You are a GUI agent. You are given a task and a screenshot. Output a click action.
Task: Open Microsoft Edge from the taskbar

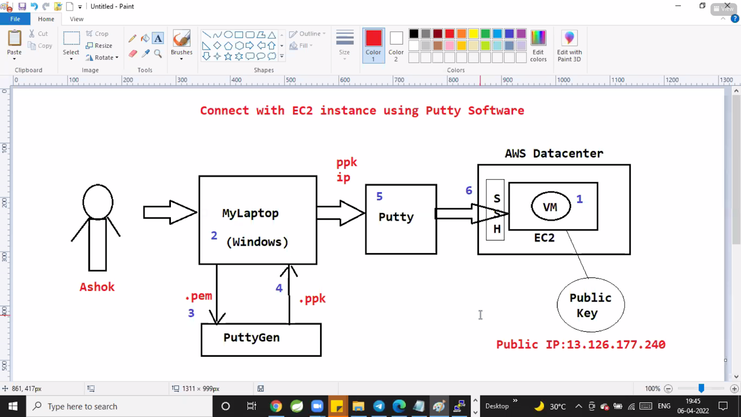coord(399,406)
